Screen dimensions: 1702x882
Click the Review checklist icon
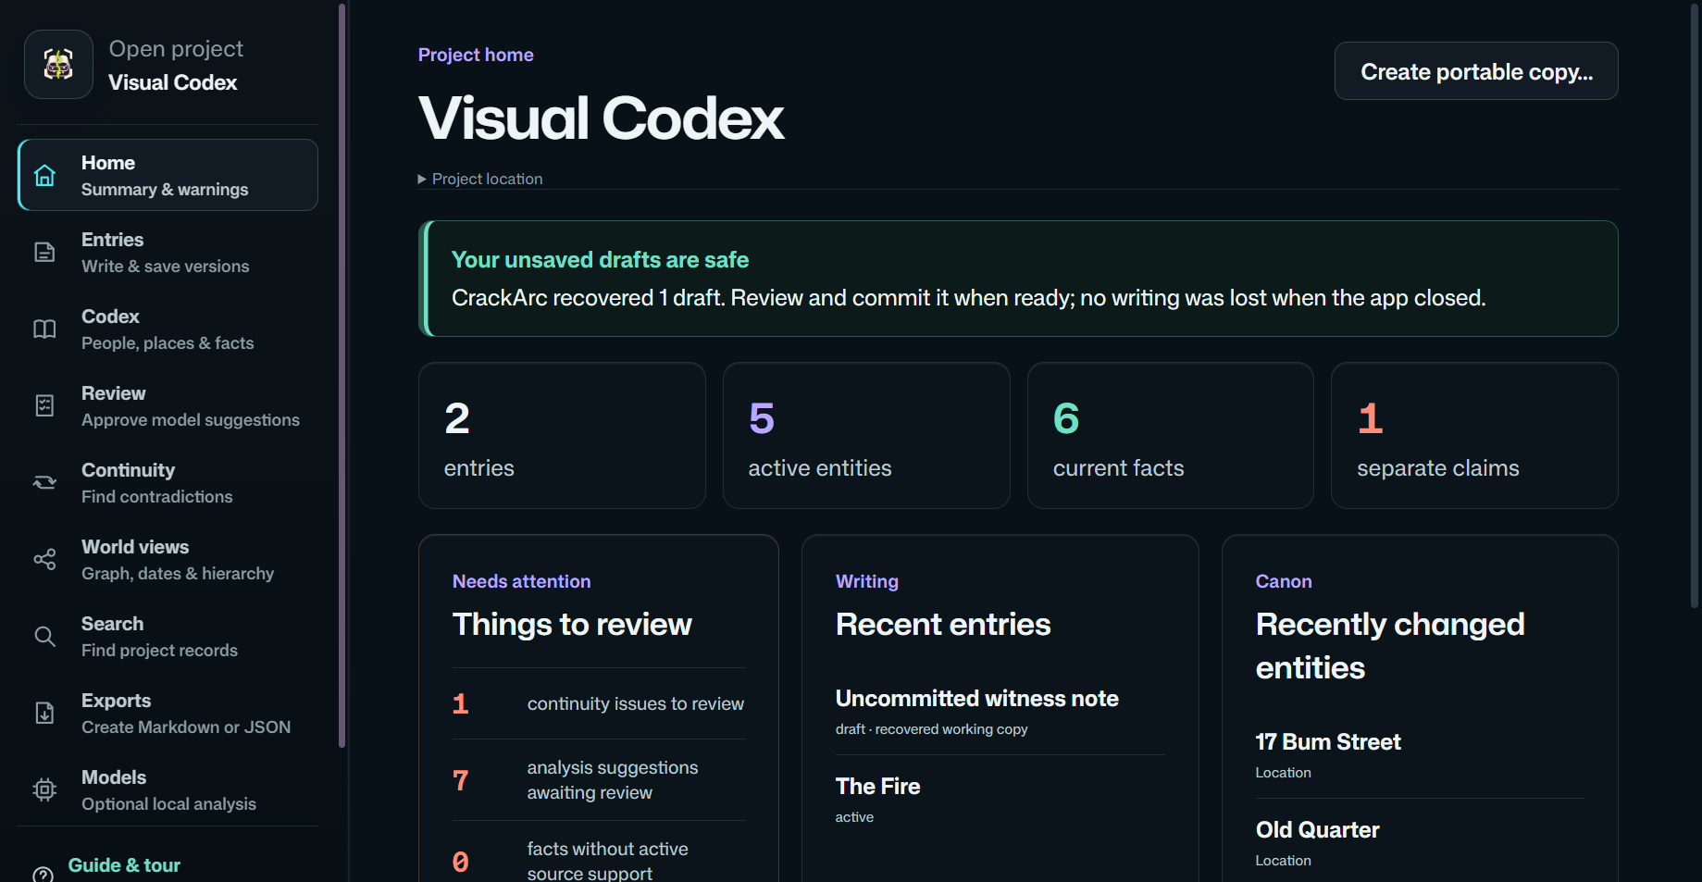[x=44, y=406]
